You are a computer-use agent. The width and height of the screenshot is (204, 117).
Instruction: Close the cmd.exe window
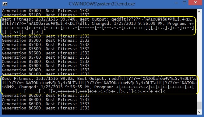pyautogui.click(x=195, y=2)
